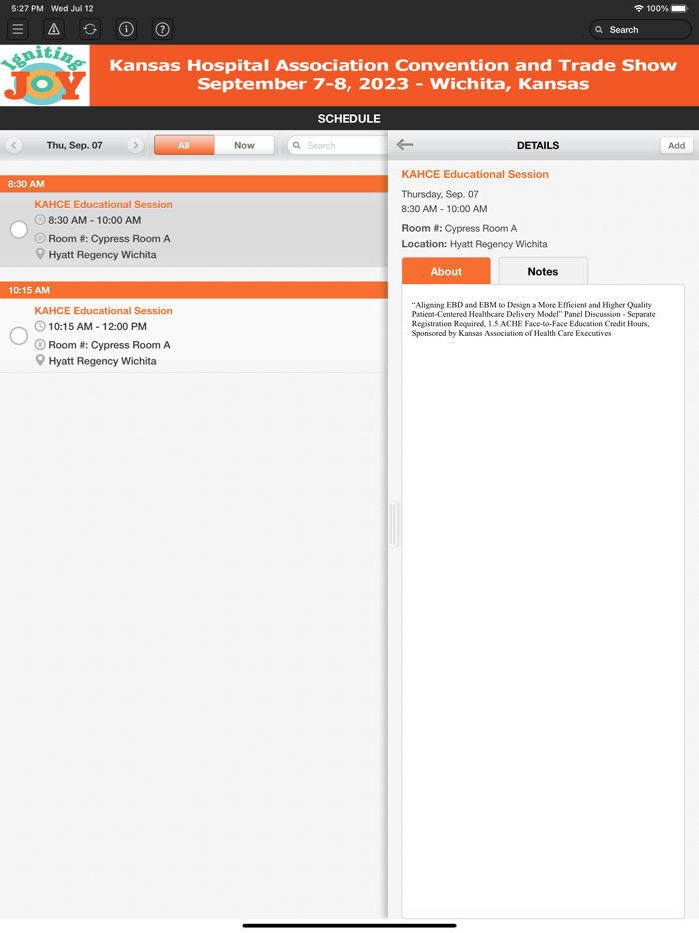The width and height of the screenshot is (699, 933).
Task: Tap the battery status icon
Action: point(679,8)
